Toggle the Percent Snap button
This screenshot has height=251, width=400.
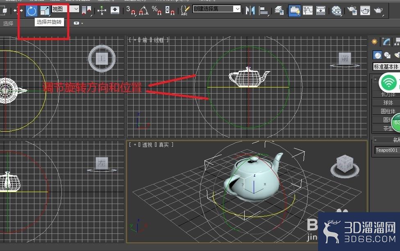157,11
